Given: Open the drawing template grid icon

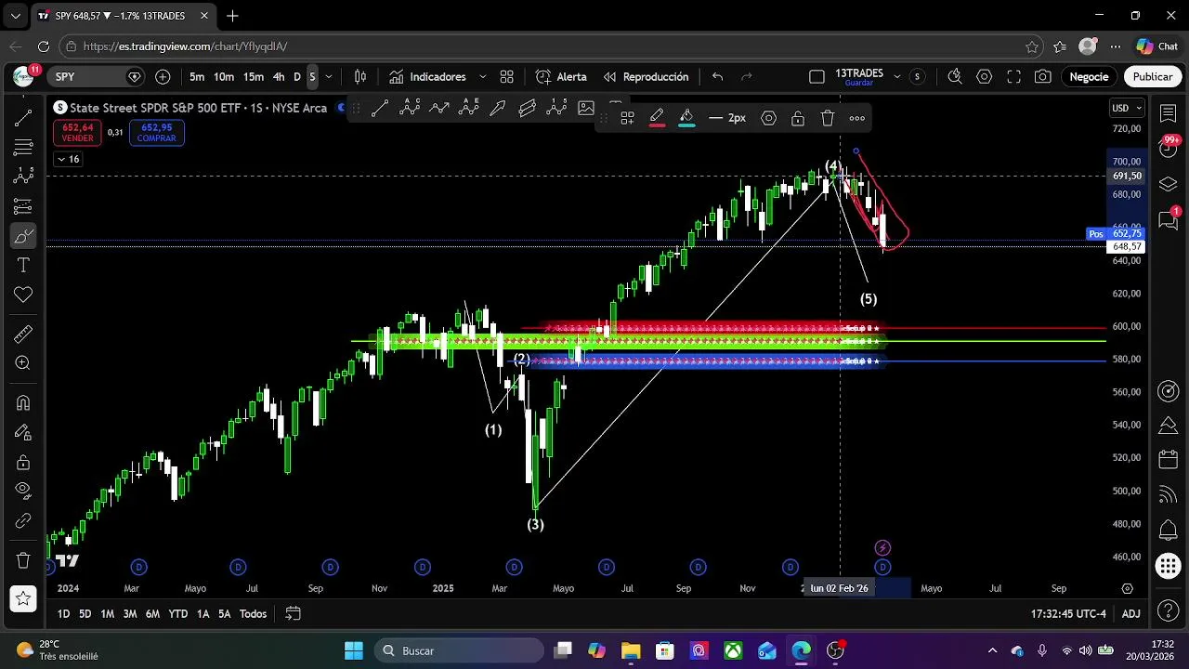Looking at the screenshot, I should (627, 118).
